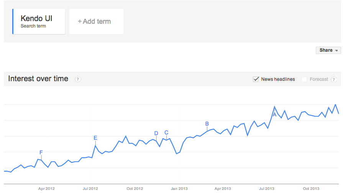Click the help icon beside Interest over time
Viewport: 343px width, 193px height.
[x=78, y=79]
